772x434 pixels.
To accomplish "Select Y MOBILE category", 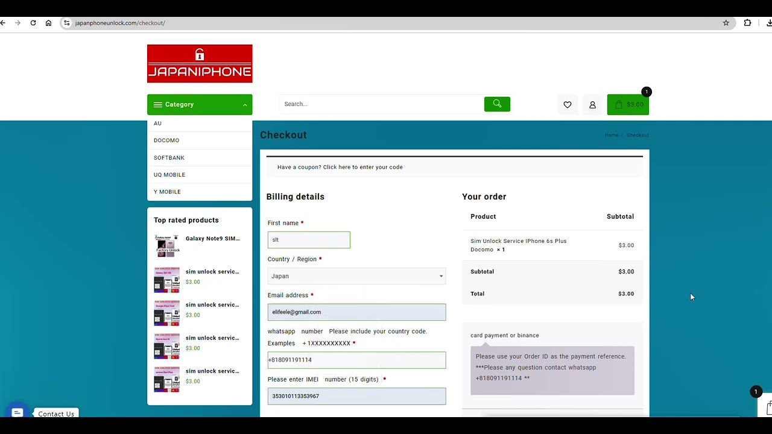I will 167,192.
